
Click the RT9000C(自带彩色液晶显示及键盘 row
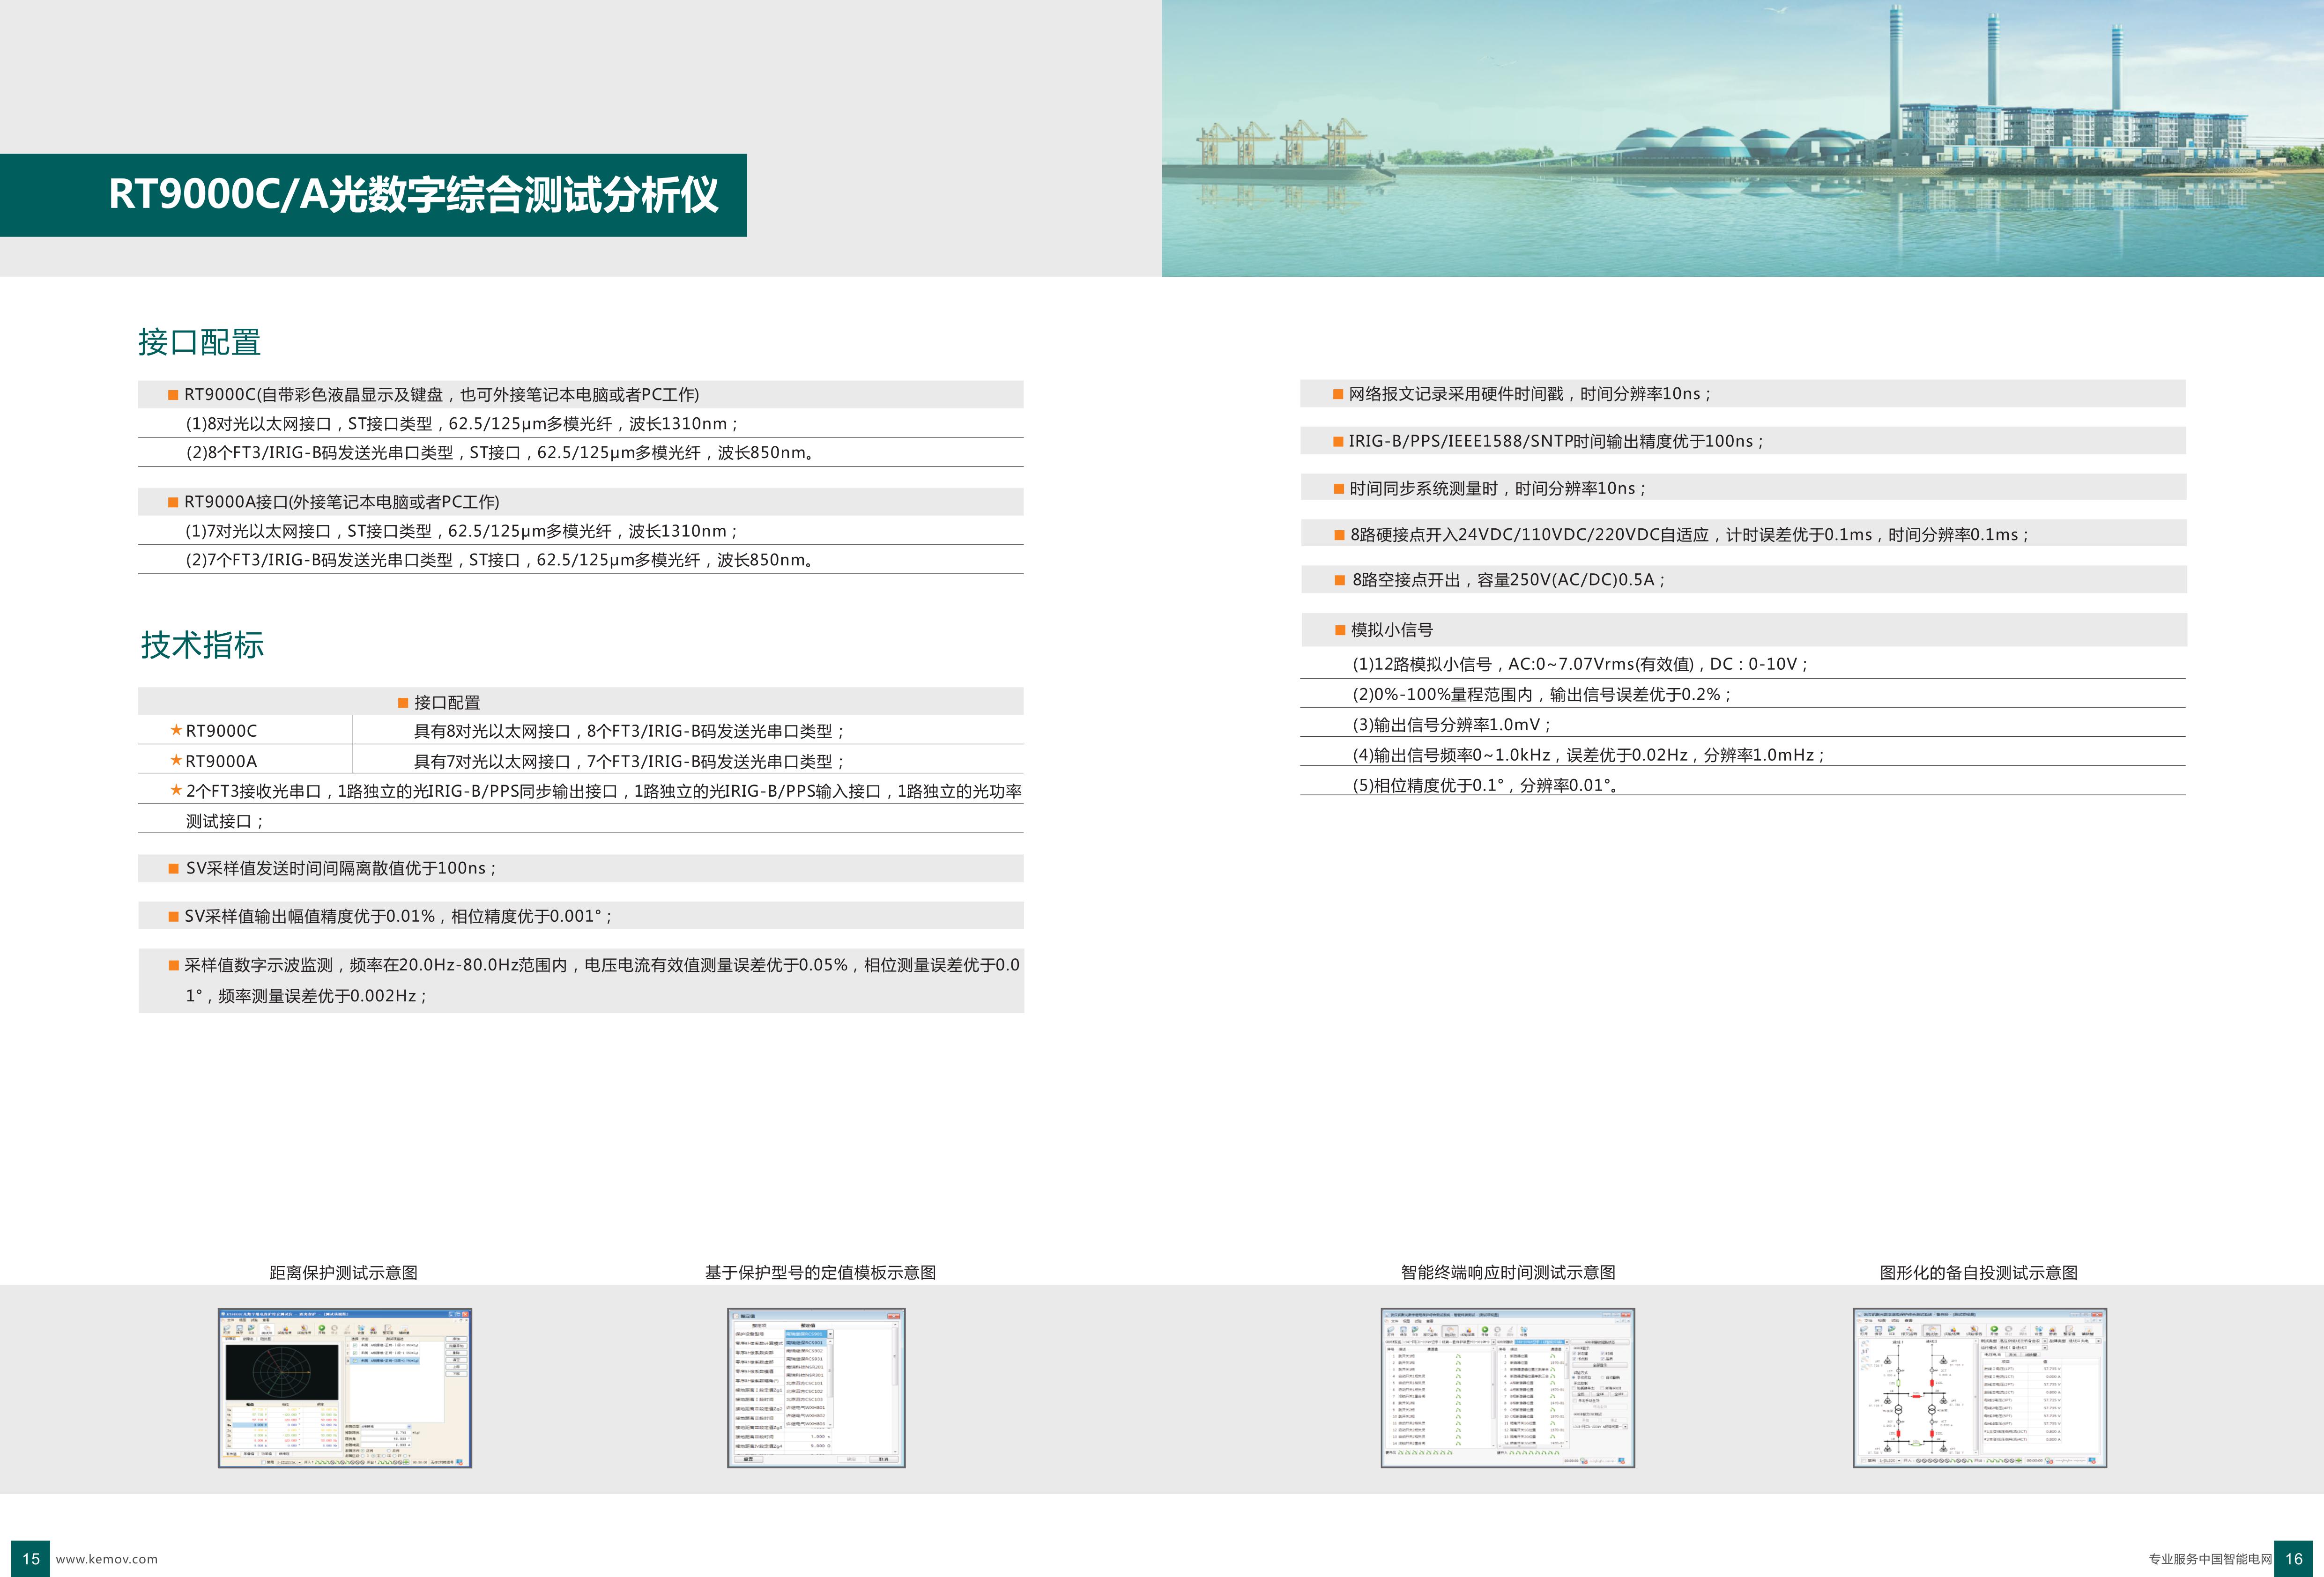pos(581,394)
